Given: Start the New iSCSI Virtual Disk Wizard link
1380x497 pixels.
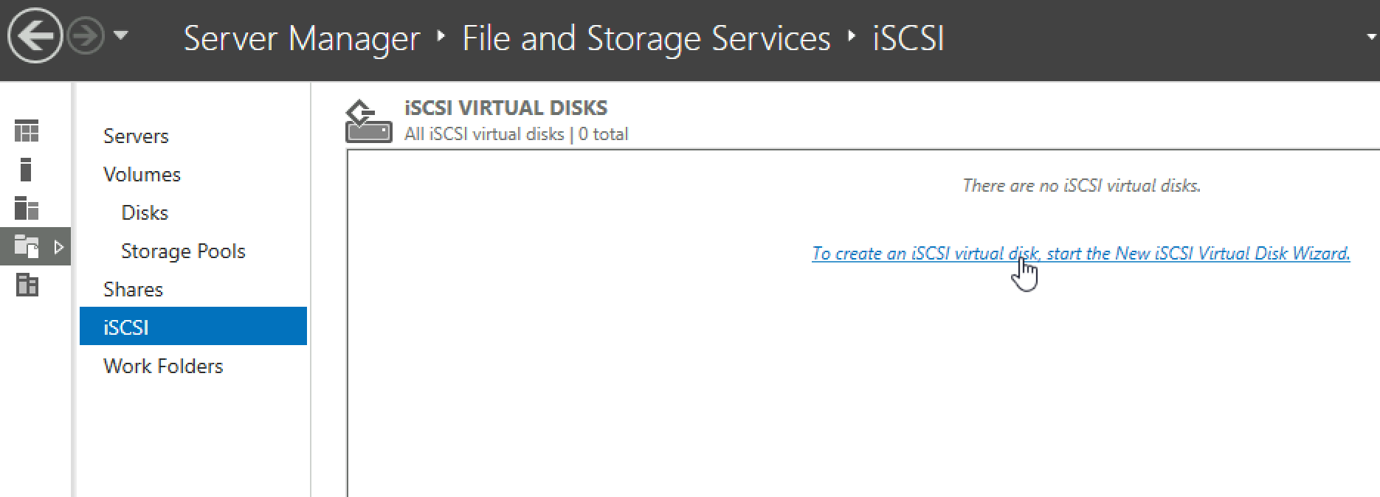Looking at the screenshot, I should point(1081,254).
